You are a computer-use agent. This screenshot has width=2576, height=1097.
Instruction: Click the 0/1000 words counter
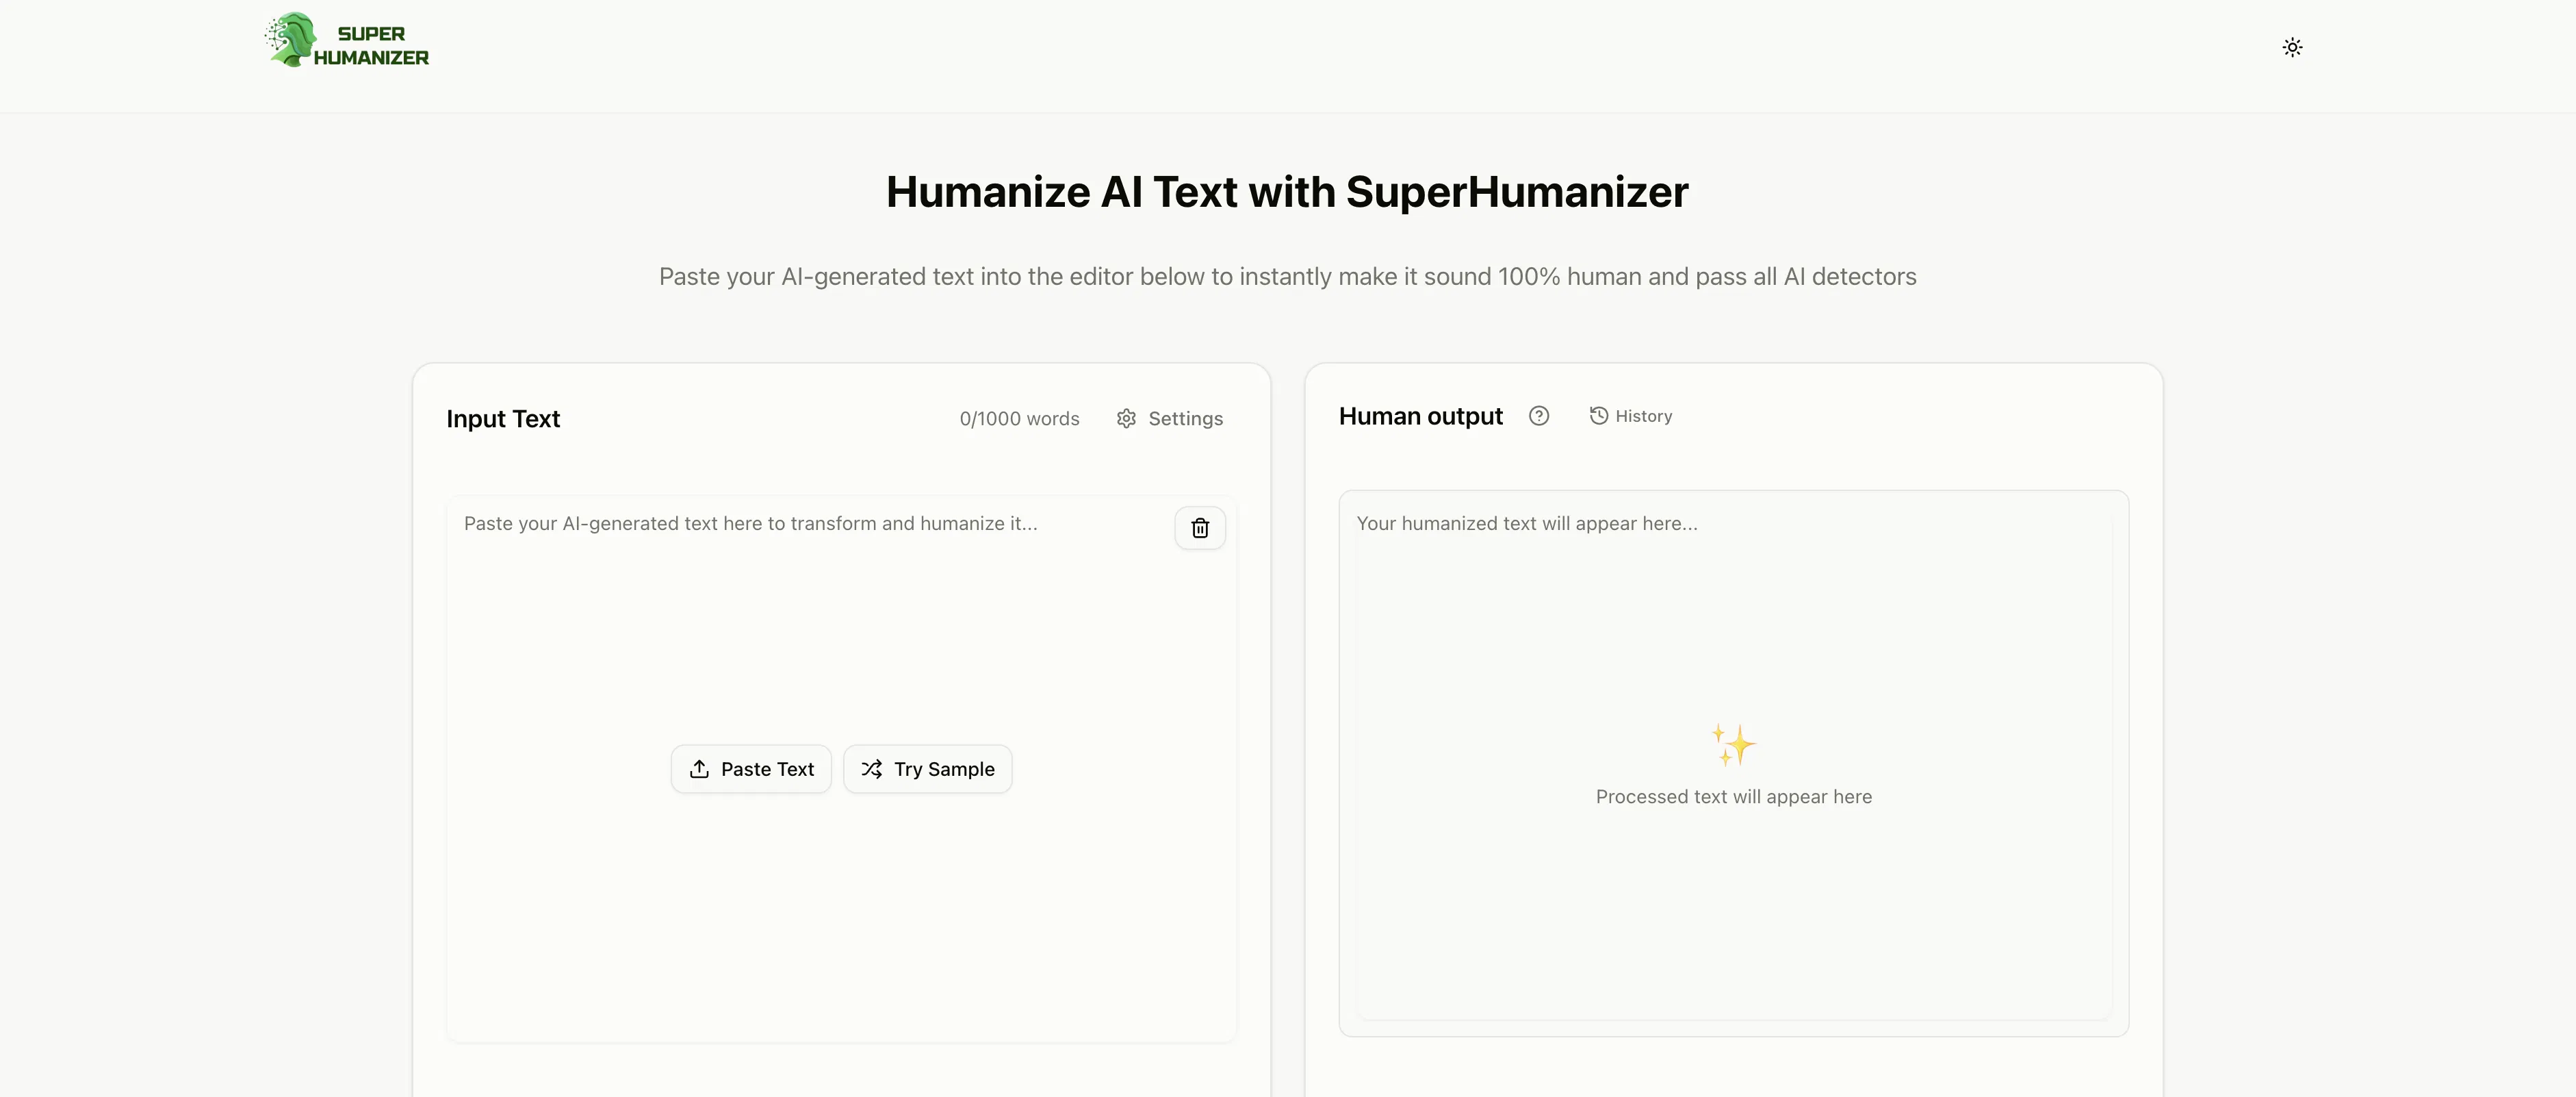(x=1019, y=418)
